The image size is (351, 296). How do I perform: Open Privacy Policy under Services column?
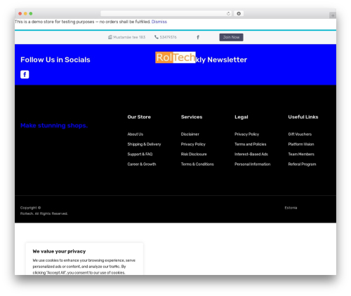click(x=193, y=144)
